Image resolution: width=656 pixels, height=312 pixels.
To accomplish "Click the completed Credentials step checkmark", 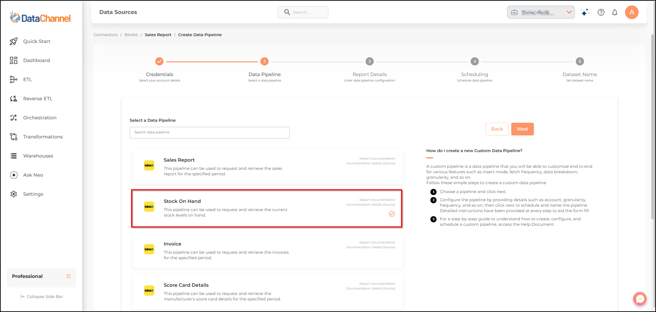I will pyautogui.click(x=159, y=61).
